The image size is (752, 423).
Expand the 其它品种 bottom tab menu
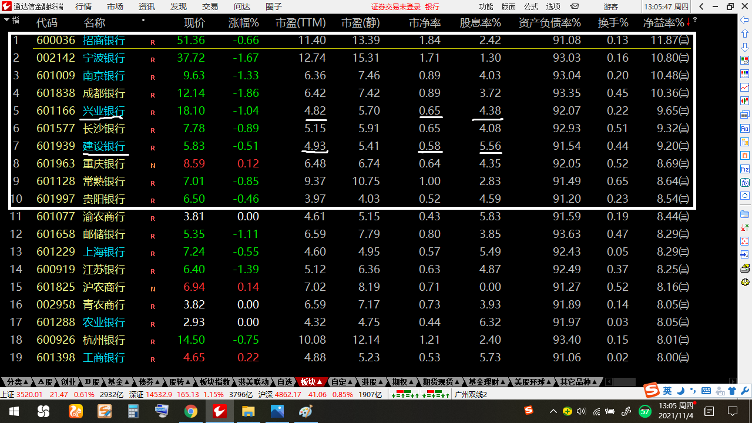click(596, 382)
